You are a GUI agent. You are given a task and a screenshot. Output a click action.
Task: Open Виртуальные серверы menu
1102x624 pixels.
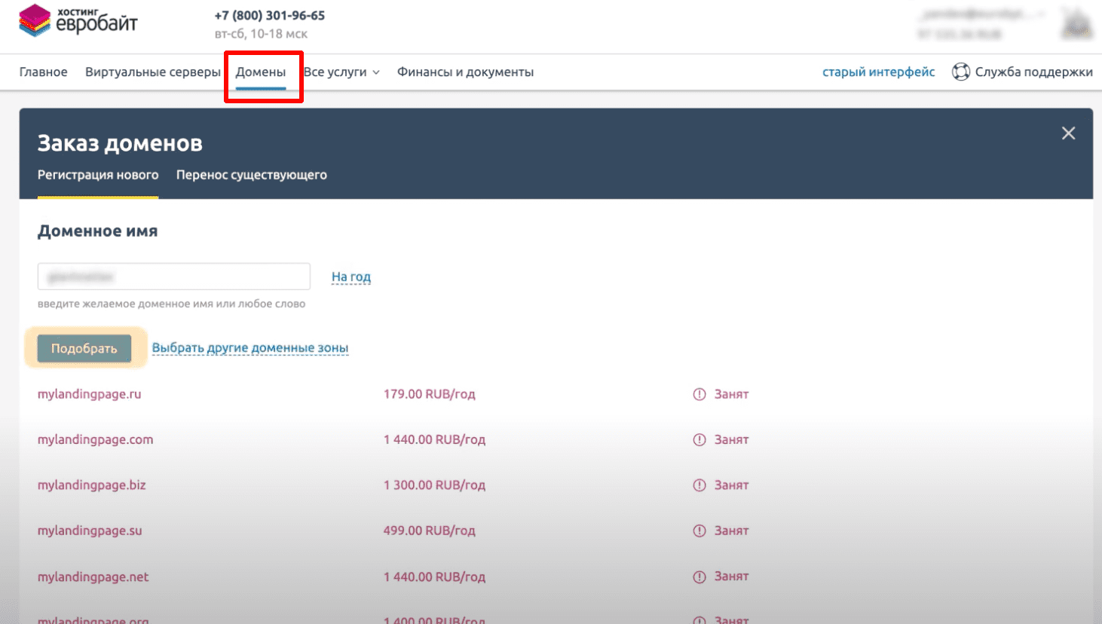tap(153, 72)
